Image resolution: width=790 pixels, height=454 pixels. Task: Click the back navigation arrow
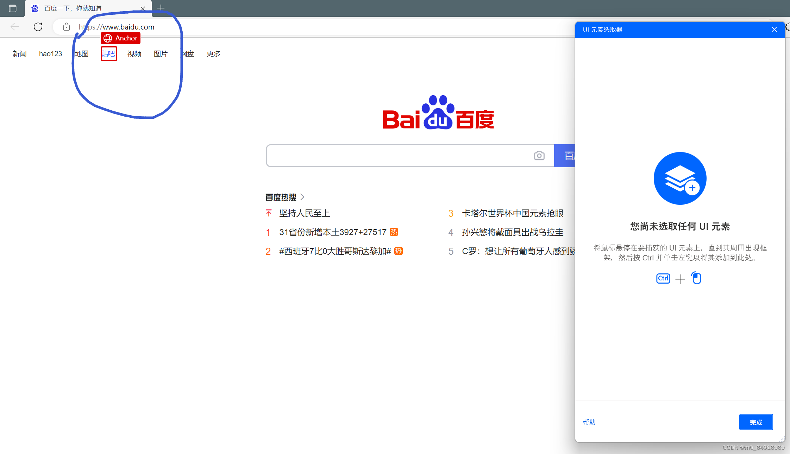(x=14, y=27)
